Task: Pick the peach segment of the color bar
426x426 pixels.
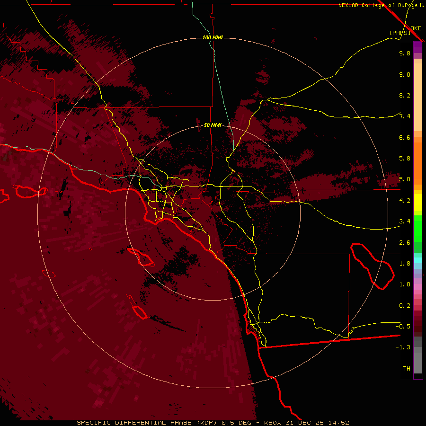Action: [x=418, y=97]
